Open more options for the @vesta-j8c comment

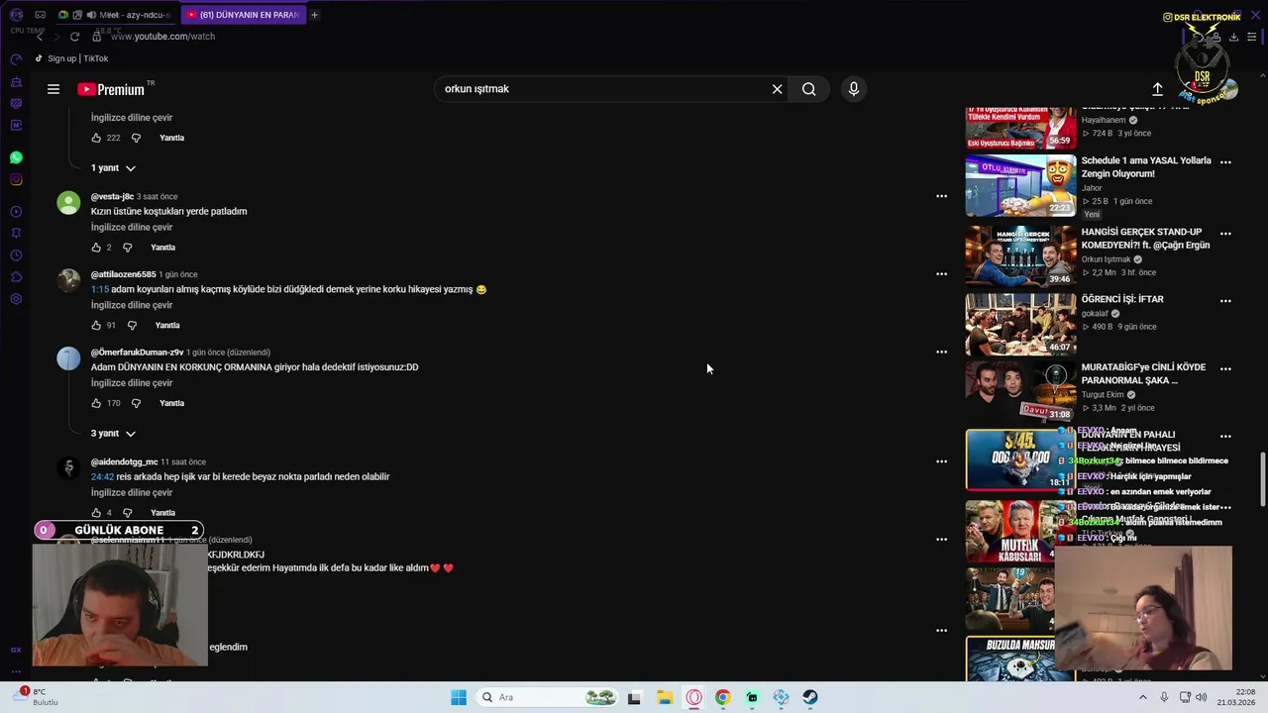pyautogui.click(x=942, y=196)
